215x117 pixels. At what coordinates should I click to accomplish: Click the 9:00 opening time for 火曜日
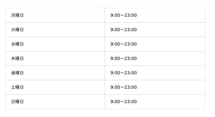tap(115, 30)
